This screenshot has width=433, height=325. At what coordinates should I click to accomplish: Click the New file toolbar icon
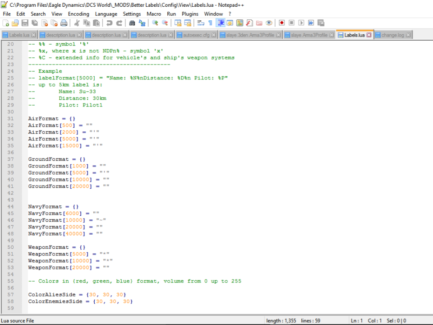6,23
